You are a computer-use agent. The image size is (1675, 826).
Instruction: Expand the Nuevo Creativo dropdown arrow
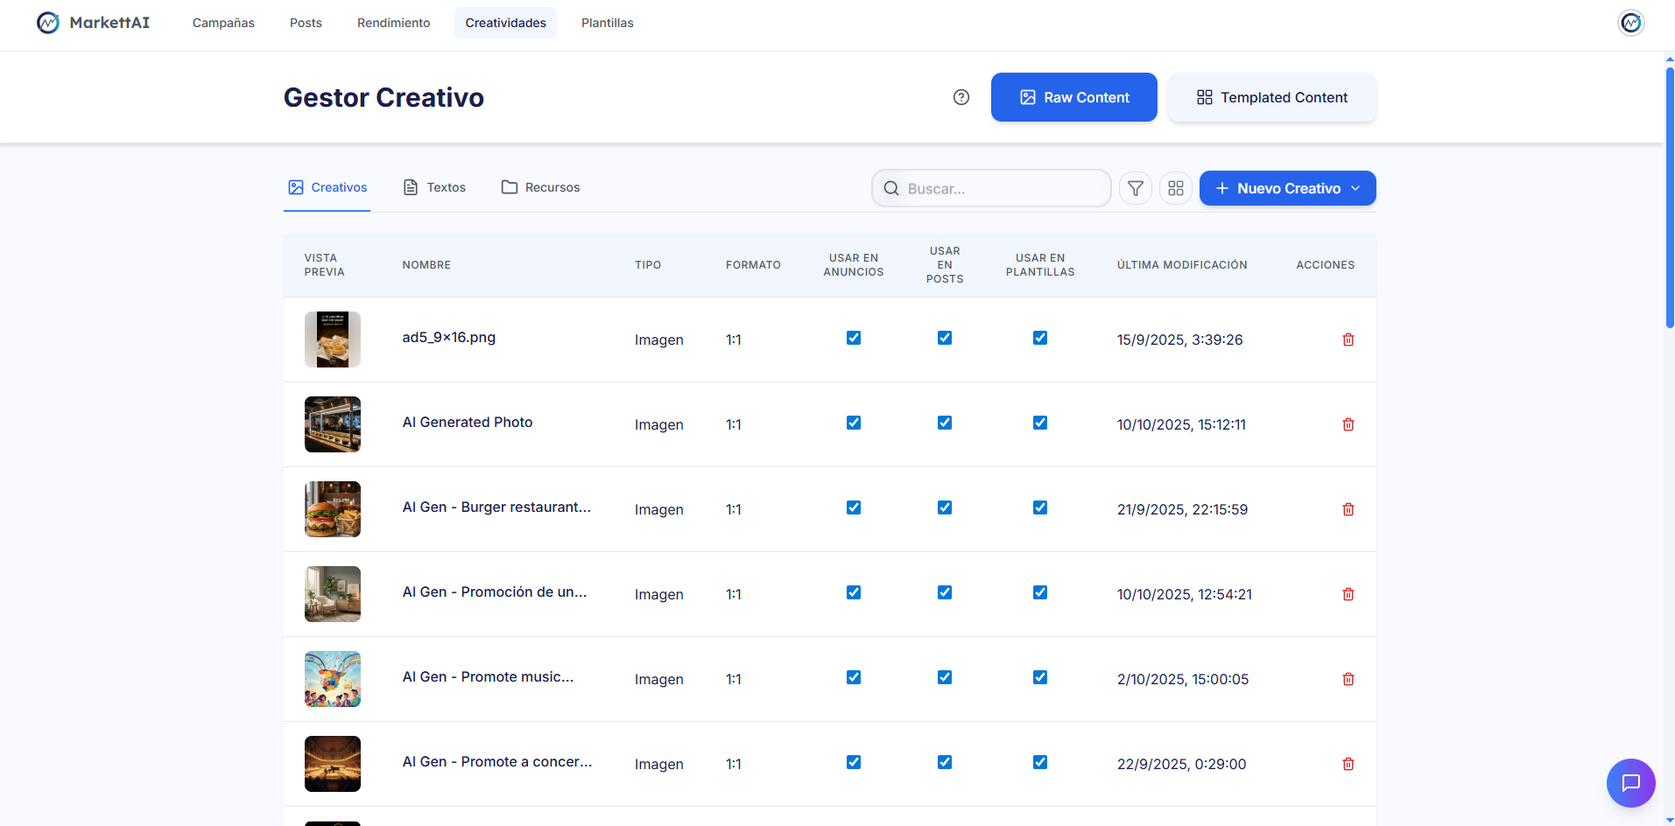click(1355, 188)
